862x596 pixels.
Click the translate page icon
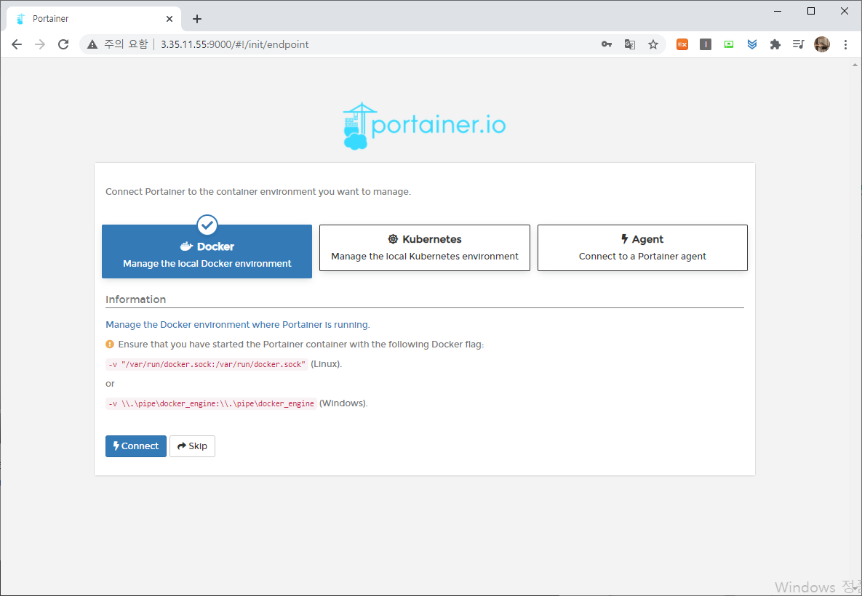[x=630, y=44]
